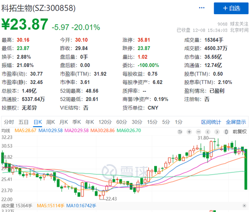Add stock to watchlist with 自选 button
Screen dimensions: 251x212
click(x=231, y=8)
